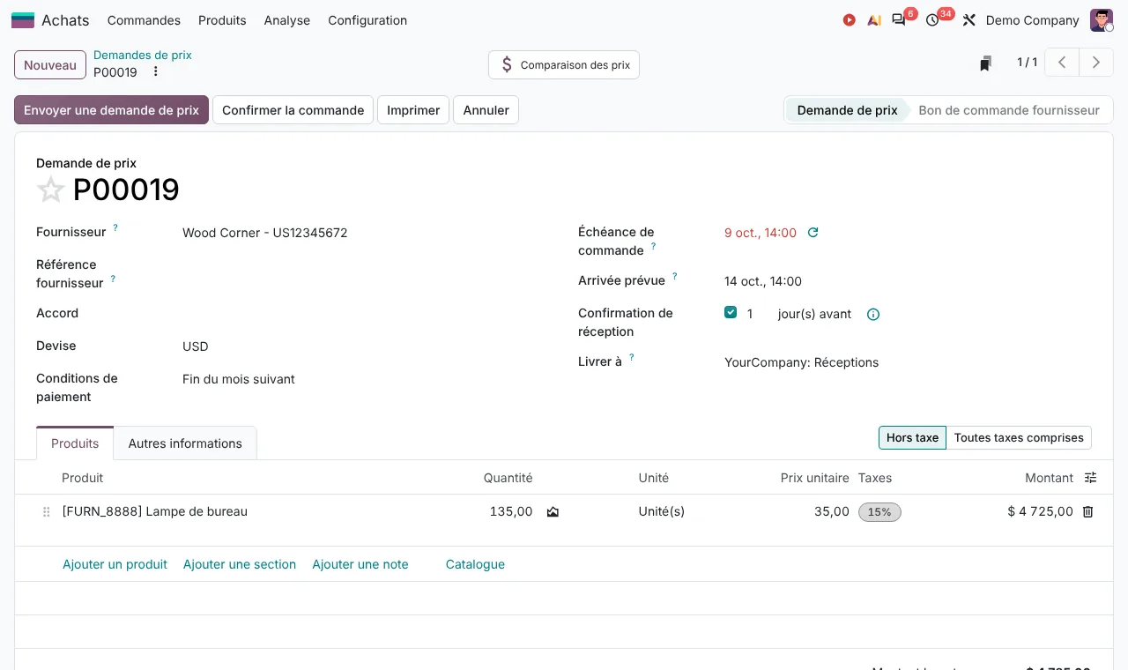Open the Analyse menu
This screenshot has height=670, width=1128.
coord(287,20)
